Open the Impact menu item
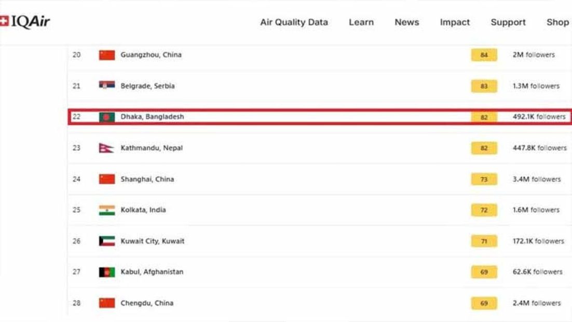 [455, 23]
